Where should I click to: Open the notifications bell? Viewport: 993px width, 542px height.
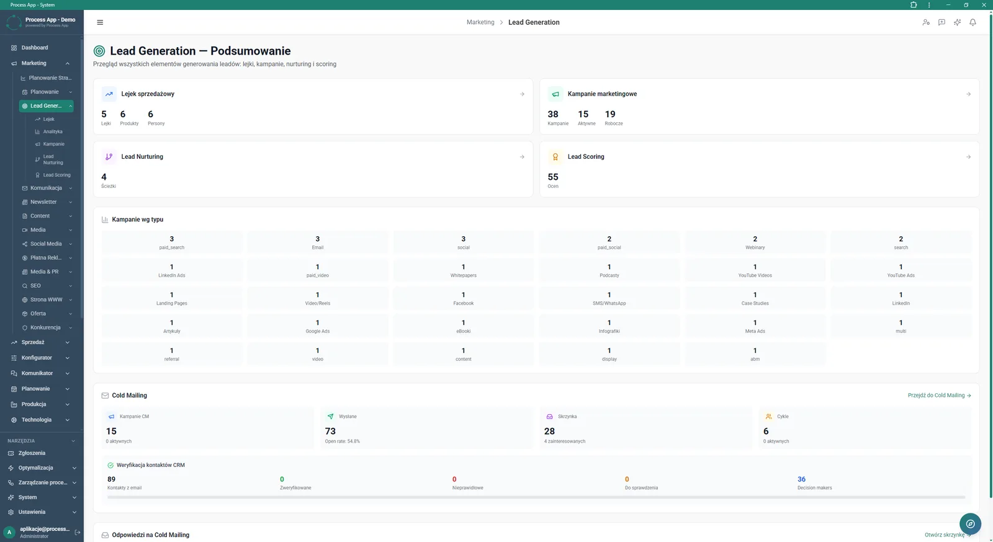tap(973, 22)
